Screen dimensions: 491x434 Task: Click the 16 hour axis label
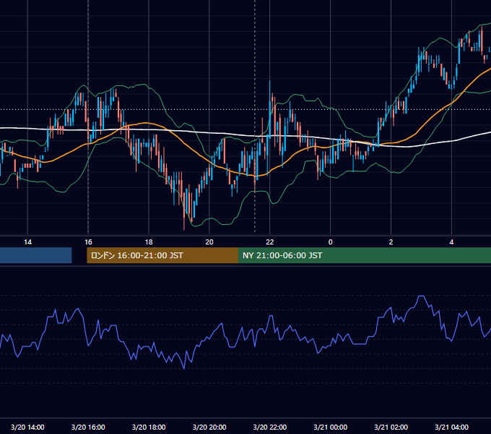[x=88, y=242]
